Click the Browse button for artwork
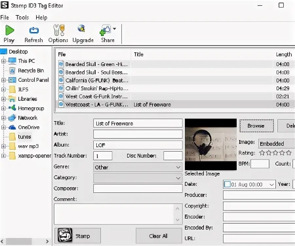The image size is (295, 246). (x=256, y=126)
